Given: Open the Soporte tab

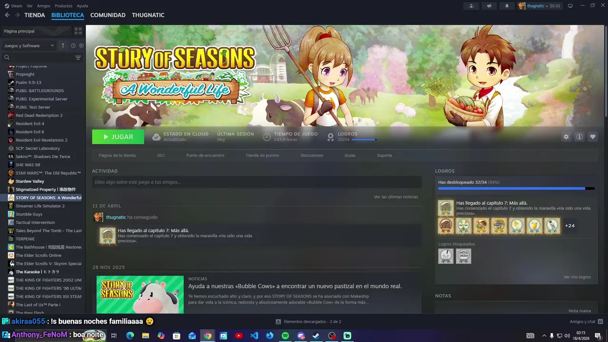Looking at the screenshot, I should (x=385, y=155).
